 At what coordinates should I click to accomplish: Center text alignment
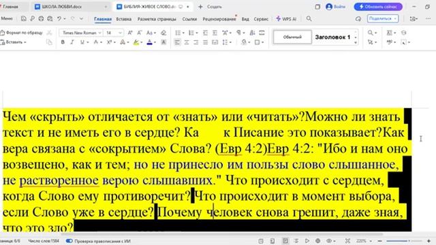[187, 42]
